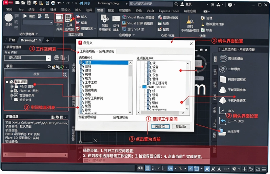This screenshot has width=270, height=174.
Task: Click the 模型 model space button
Action: coord(140,168)
